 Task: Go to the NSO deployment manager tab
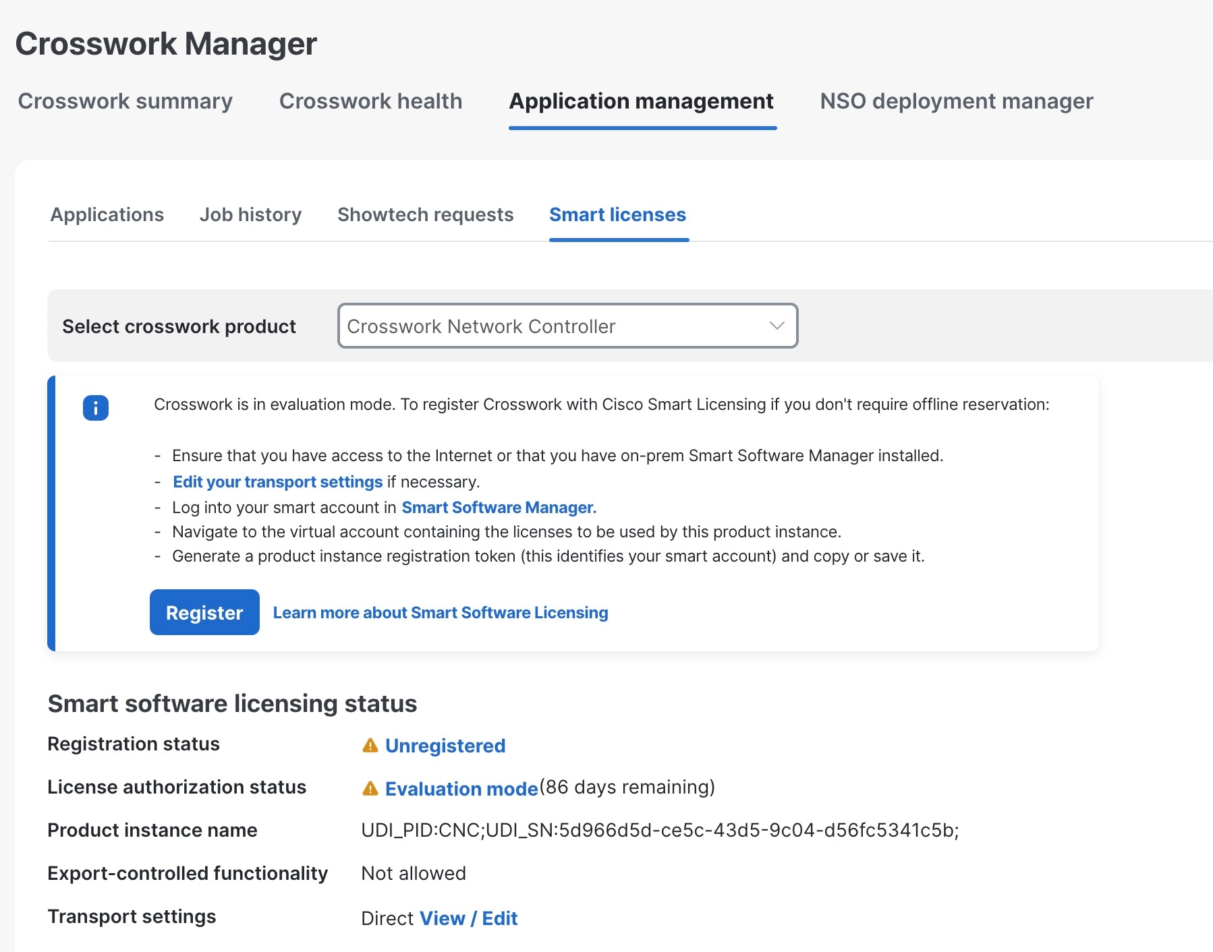[x=957, y=101]
